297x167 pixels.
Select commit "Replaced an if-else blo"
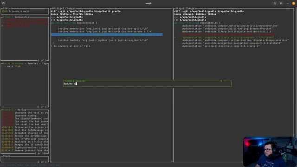point(25,142)
